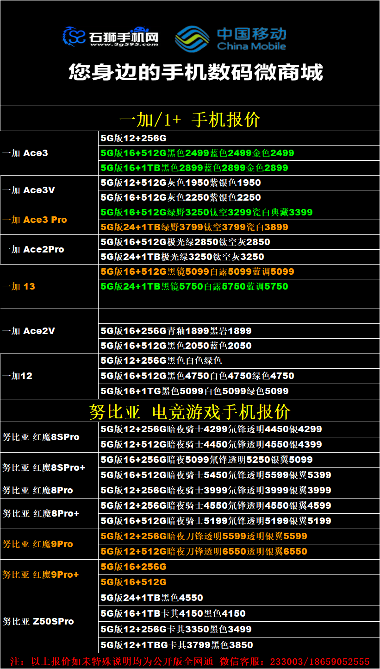Click the 中国移动 China Mobile wordmark
Viewport: 380px width, 669px height.
(251, 39)
